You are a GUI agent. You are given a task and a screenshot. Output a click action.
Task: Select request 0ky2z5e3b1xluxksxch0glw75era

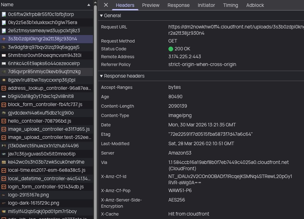point(47,23)
